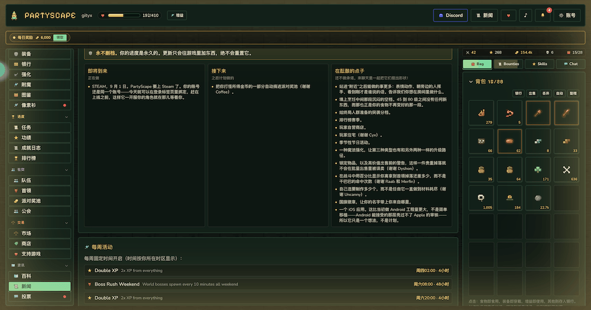Collapse the 进度 sidebar section
The height and width of the screenshot is (310, 591).
click(40, 117)
